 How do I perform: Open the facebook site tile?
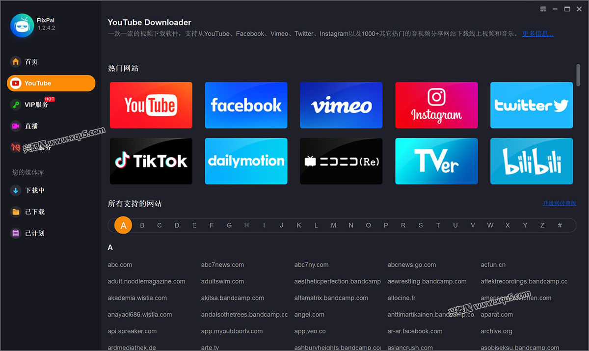[x=246, y=105]
